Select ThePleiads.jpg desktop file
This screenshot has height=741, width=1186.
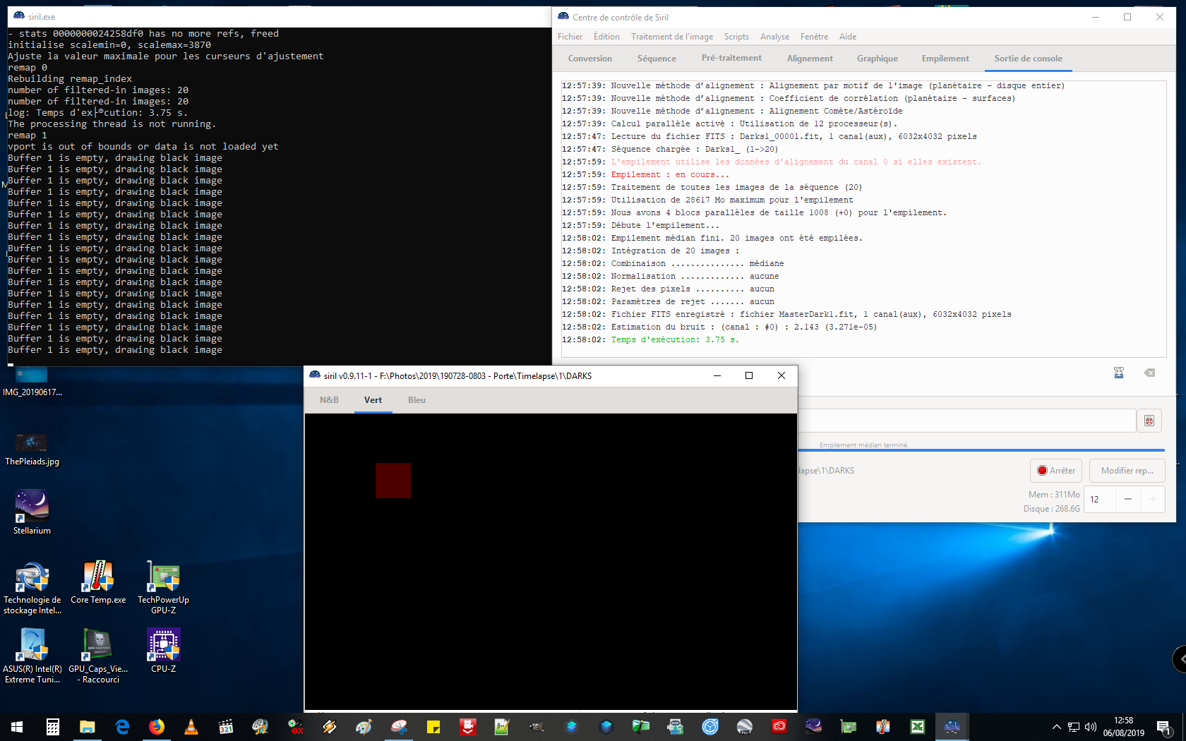tap(32, 450)
